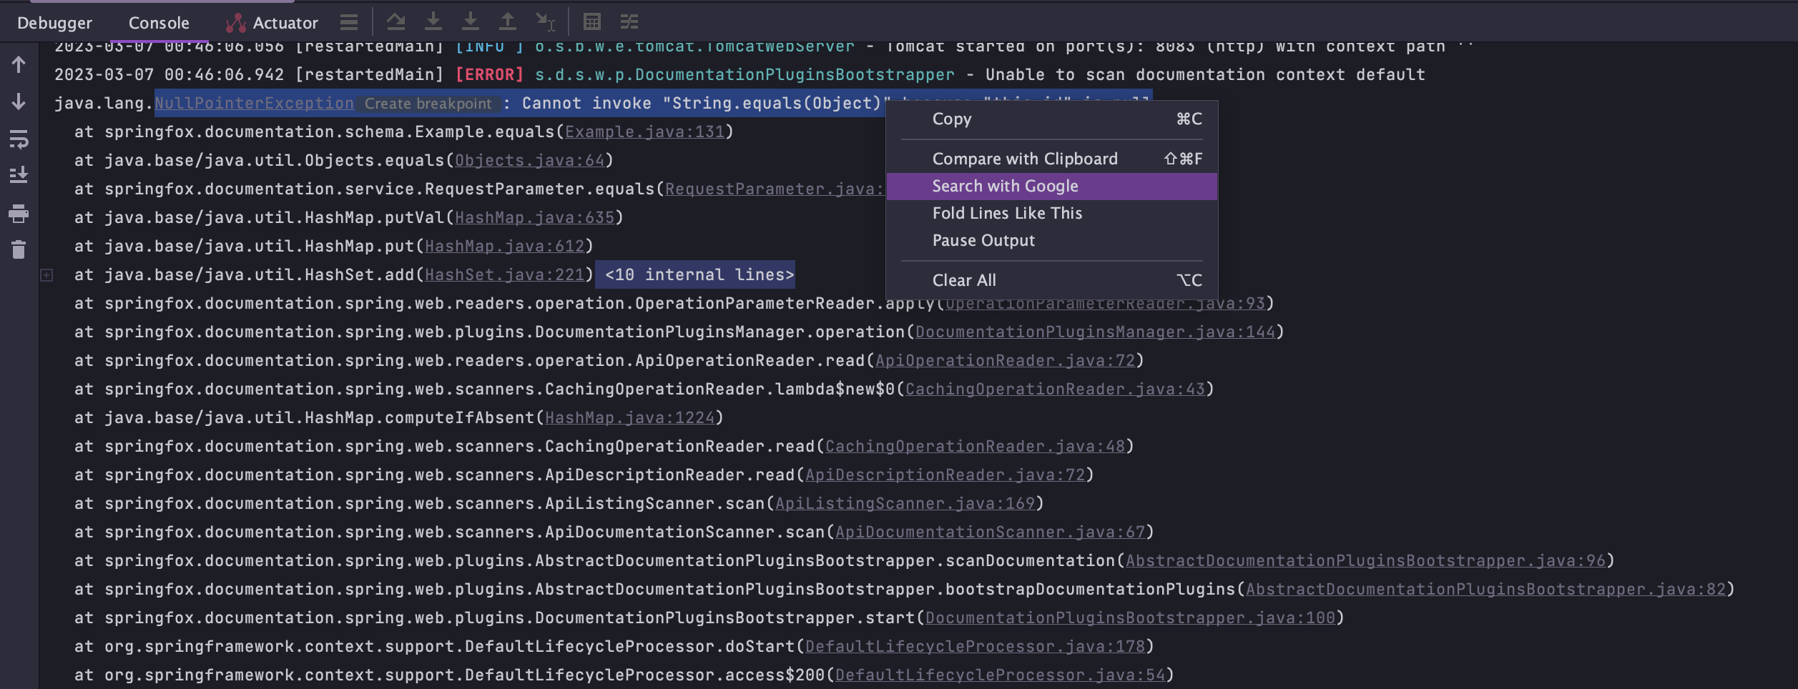Click the NullPointerException link

pos(254,104)
